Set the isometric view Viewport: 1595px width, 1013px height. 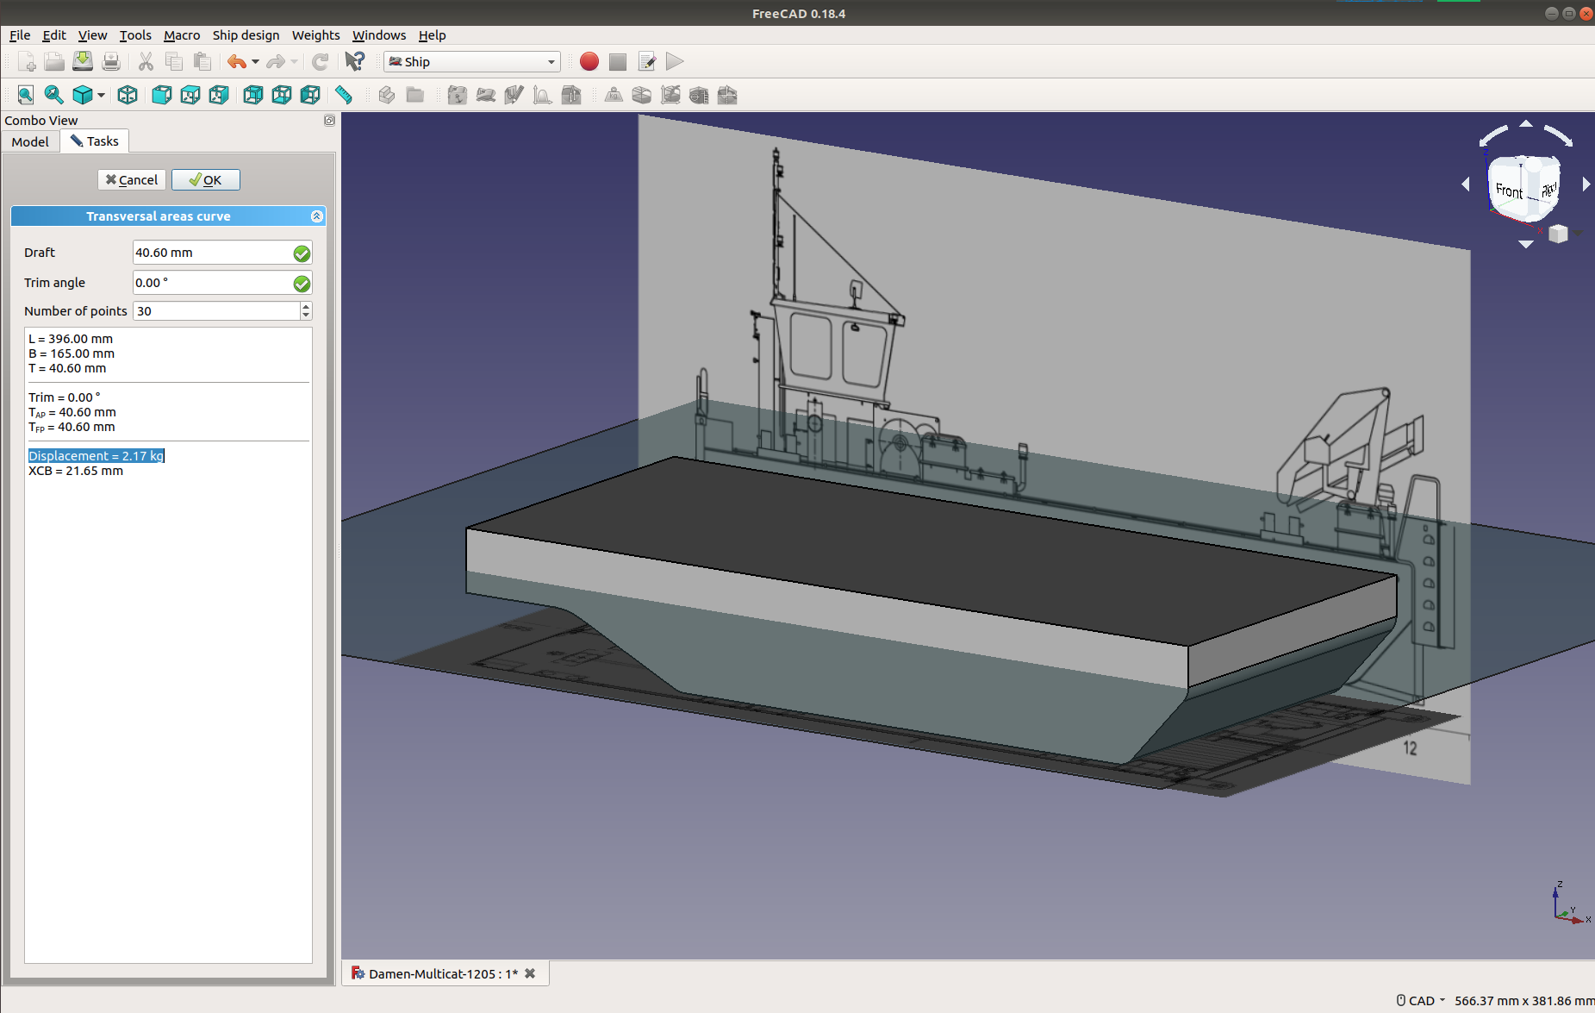[x=128, y=95]
